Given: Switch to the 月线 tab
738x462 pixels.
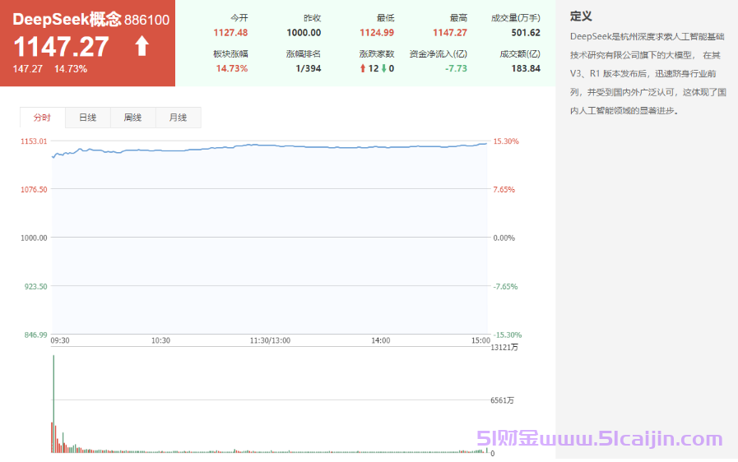Looking at the screenshot, I should pyautogui.click(x=178, y=118).
